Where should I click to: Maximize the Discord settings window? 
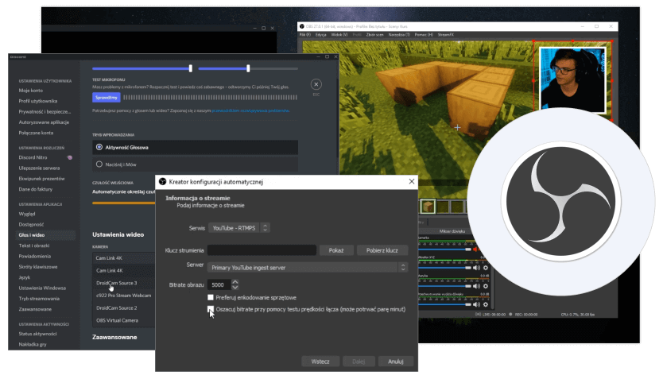pyautogui.click(x=327, y=56)
